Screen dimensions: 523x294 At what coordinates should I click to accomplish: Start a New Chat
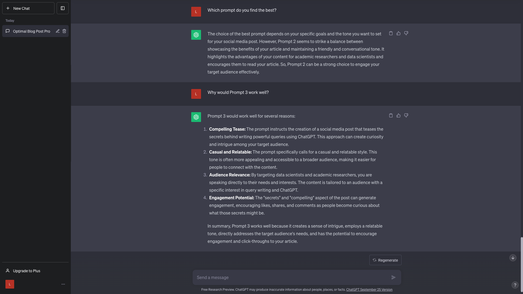coord(28,8)
